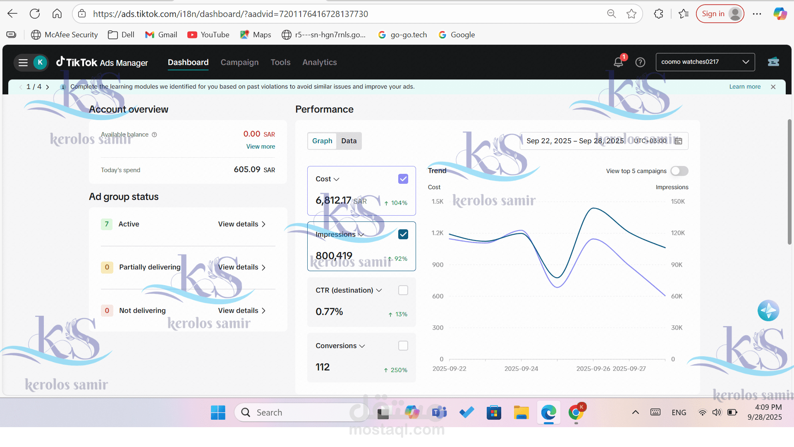Uncheck the Cost metric checkbox
Screen dimensions: 794x447
403,178
